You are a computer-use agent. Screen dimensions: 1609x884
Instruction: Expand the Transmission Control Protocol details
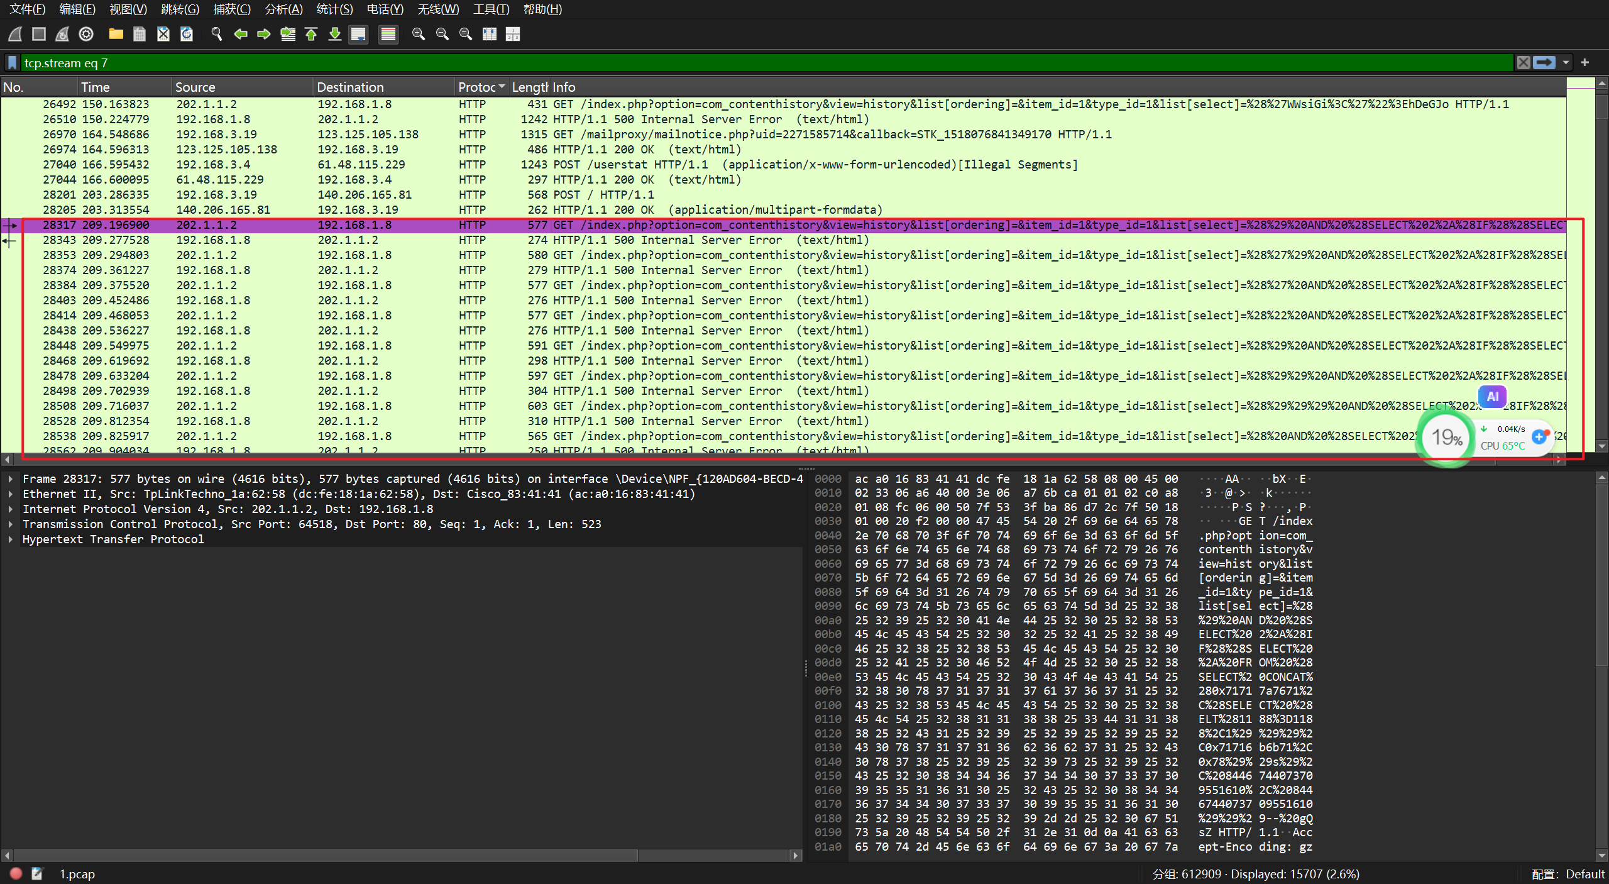coord(11,524)
